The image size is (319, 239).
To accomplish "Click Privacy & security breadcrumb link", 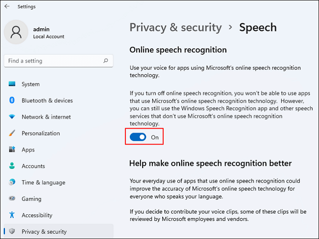I will pyautogui.click(x=176, y=27).
